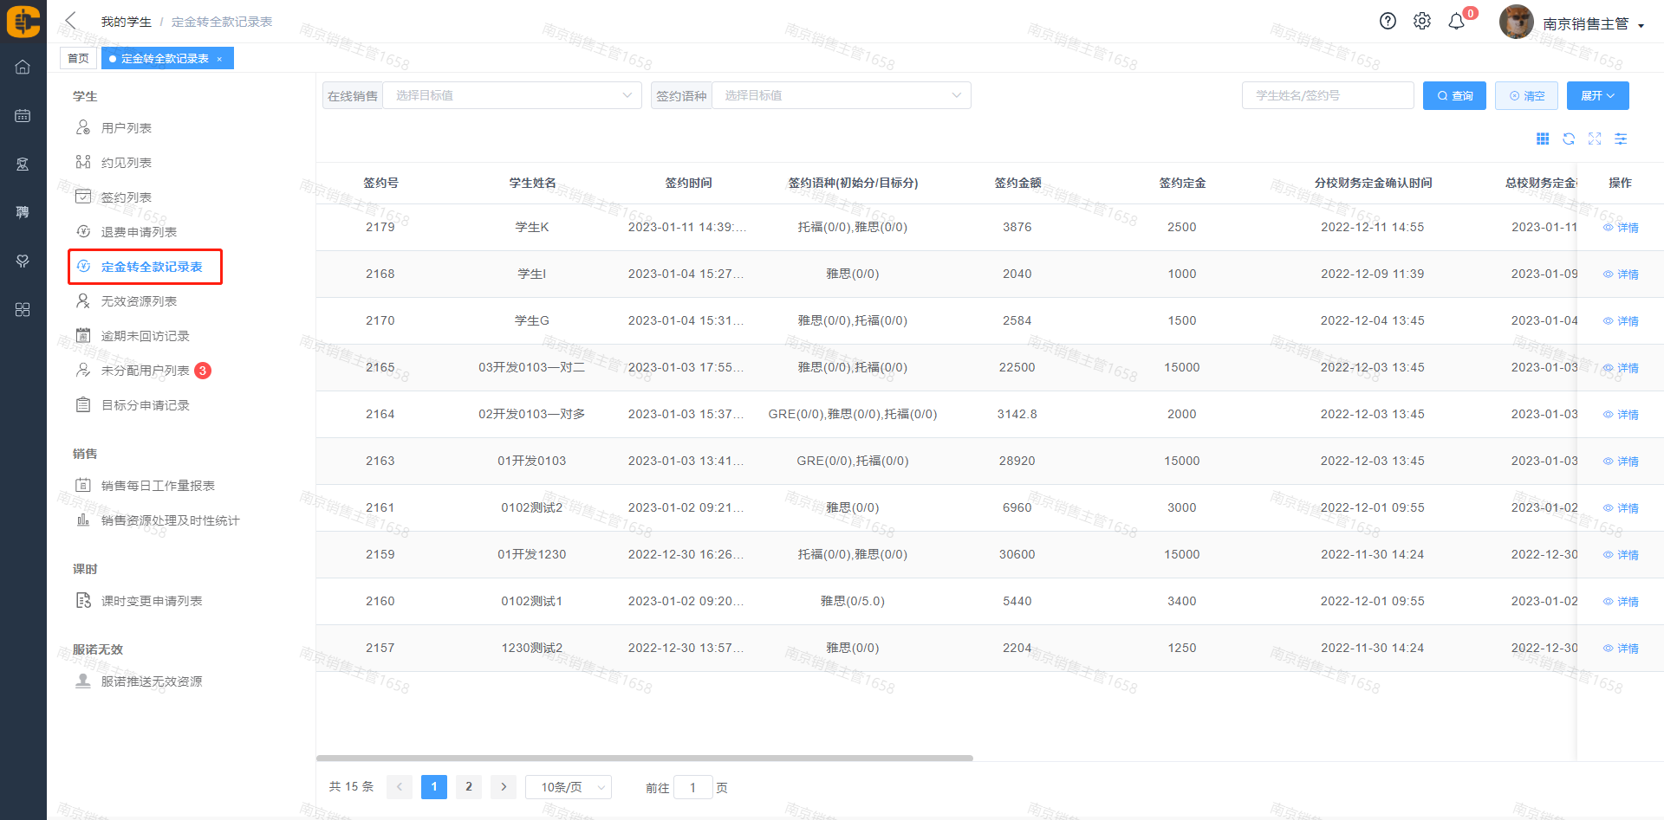The height and width of the screenshot is (820, 1664).
Task: Open the notification bell
Action: 1457,22
